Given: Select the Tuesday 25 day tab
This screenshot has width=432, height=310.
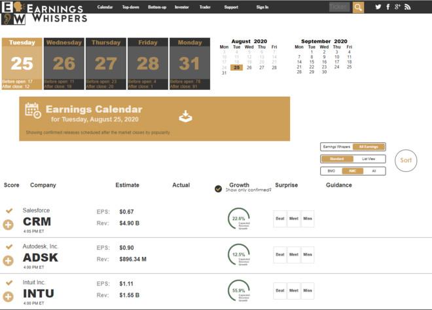Looking at the screenshot, I should (x=22, y=64).
